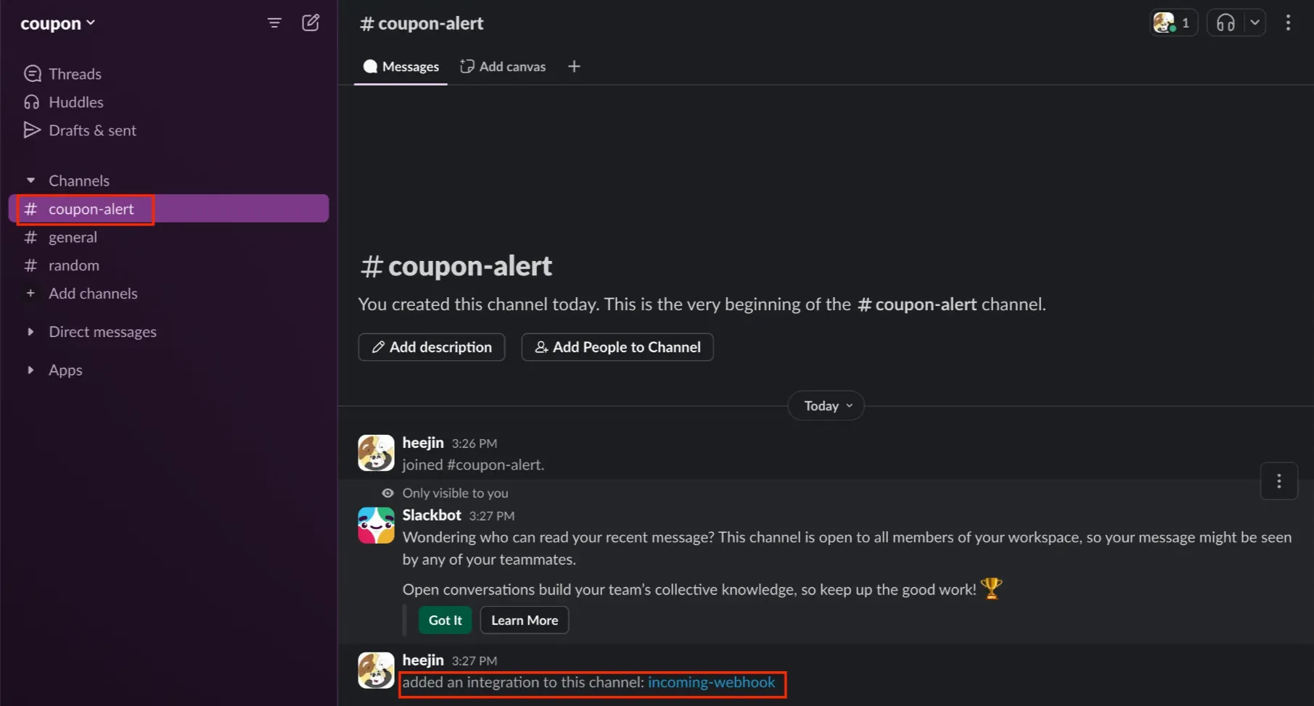Open the Today date dropdown
1314x706 pixels.
(826, 406)
